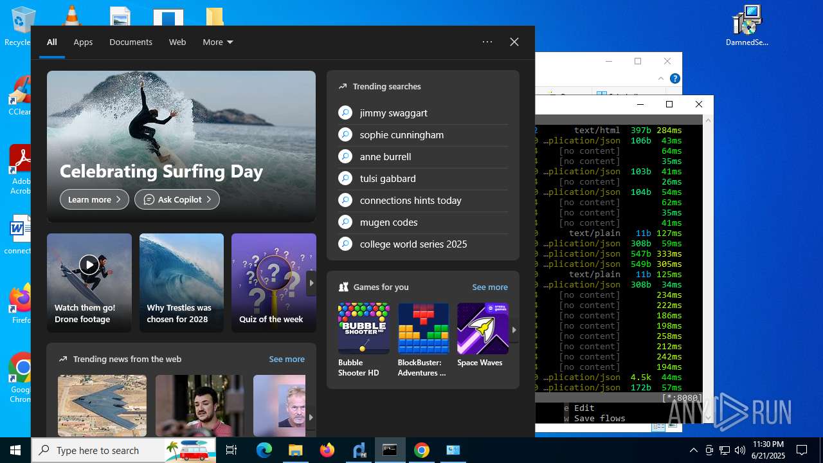The width and height of the screenshot is (823, 463).
Task: Open the network icon in system tray
Action: (724, 450)
